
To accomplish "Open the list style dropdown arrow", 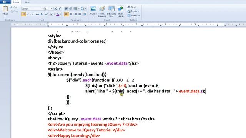I will [79, 8].
